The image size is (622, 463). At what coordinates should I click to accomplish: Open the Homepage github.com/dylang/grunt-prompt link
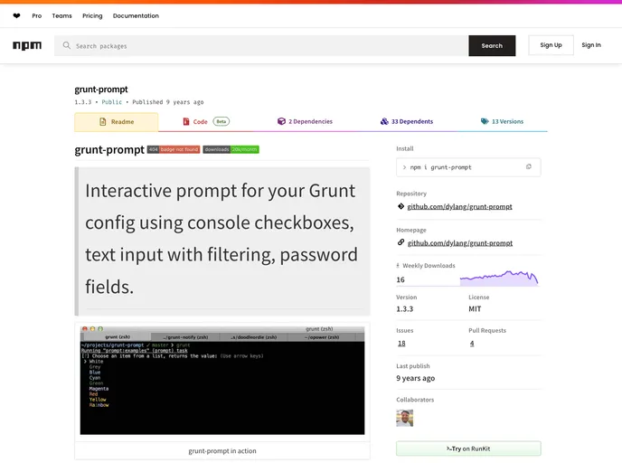pos(460,243)
